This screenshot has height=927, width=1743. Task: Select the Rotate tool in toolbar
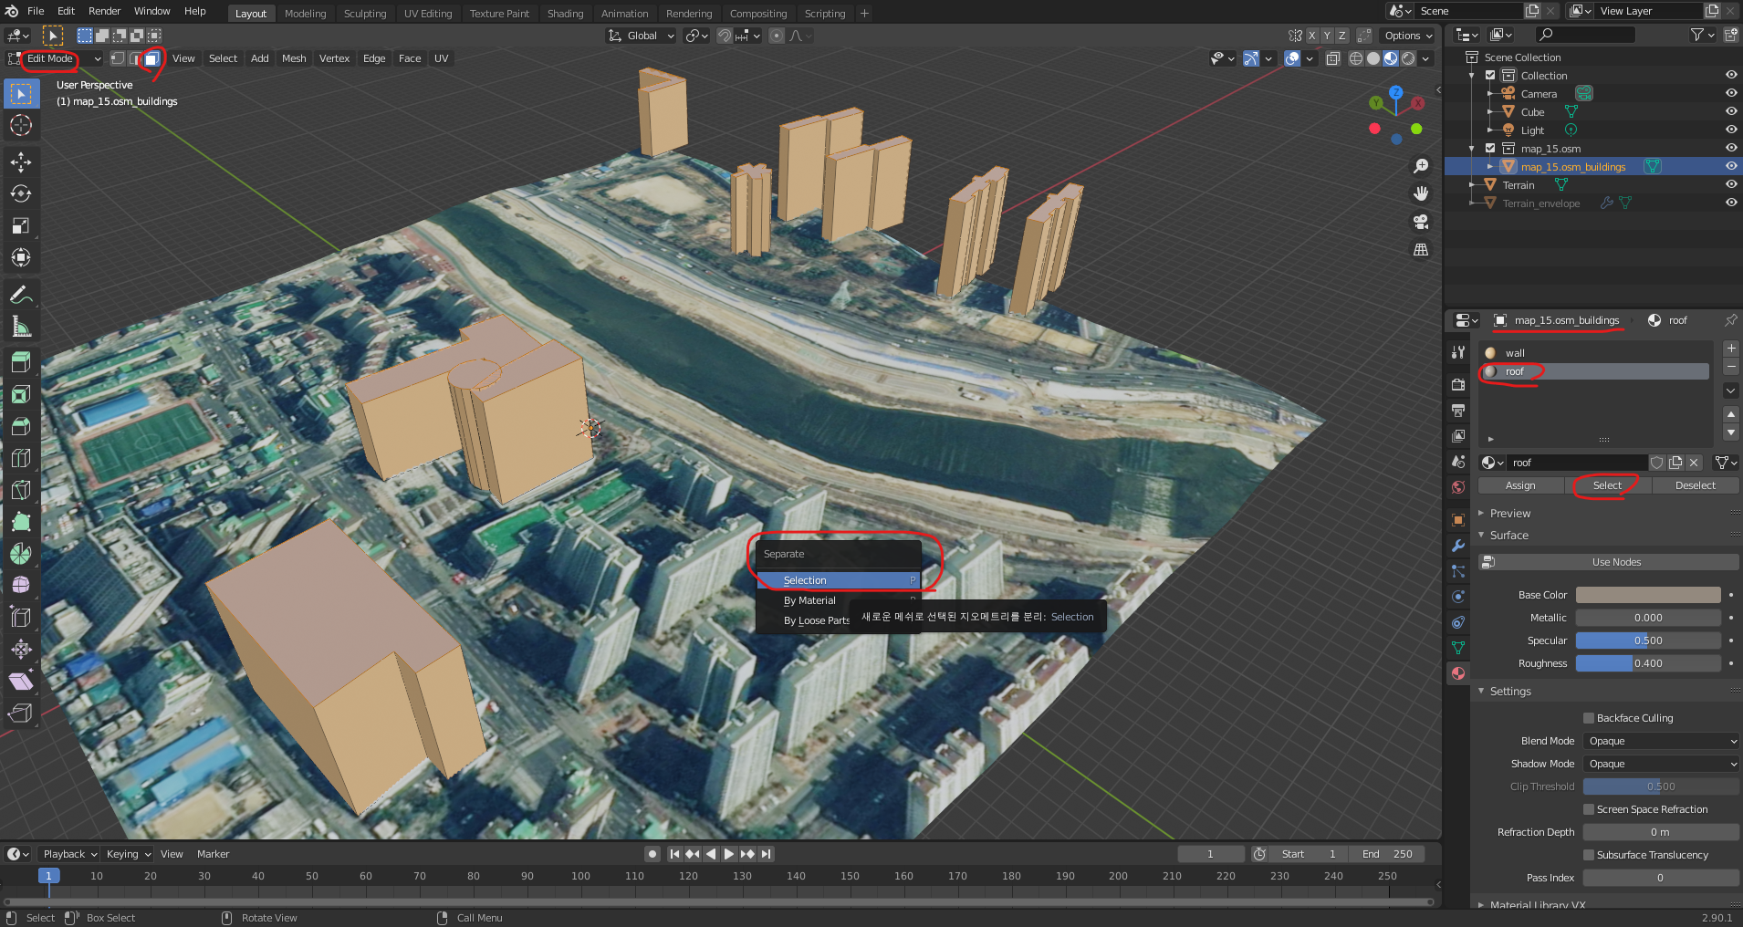21,194
